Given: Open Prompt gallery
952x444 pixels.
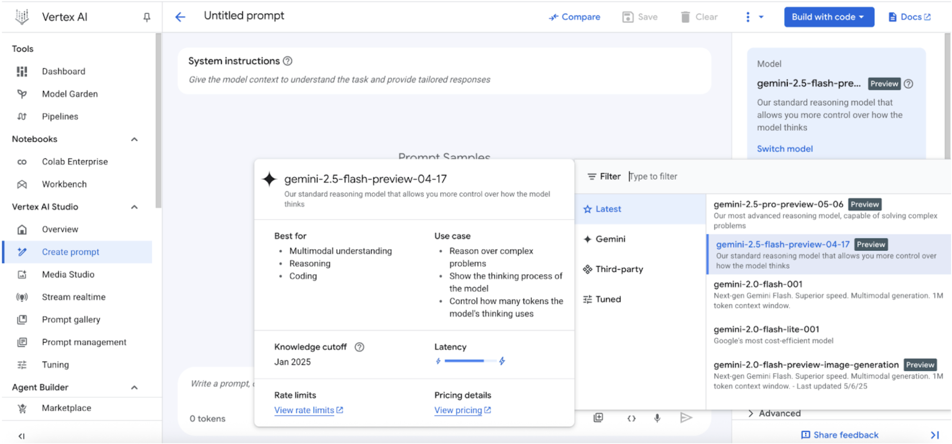Looking at the screenshot, I should pos(71,319).
